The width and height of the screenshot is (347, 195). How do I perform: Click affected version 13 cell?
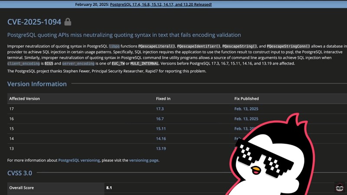[x=12, y=148]
